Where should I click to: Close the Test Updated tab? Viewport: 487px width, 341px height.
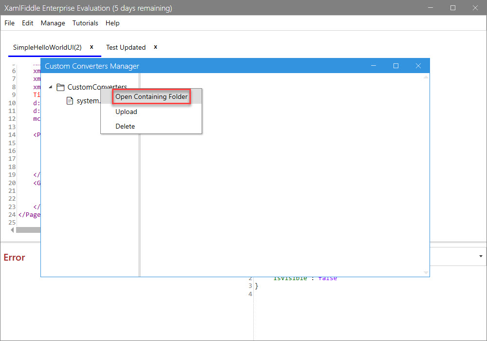pyautogui.click(x=155, y=47)
